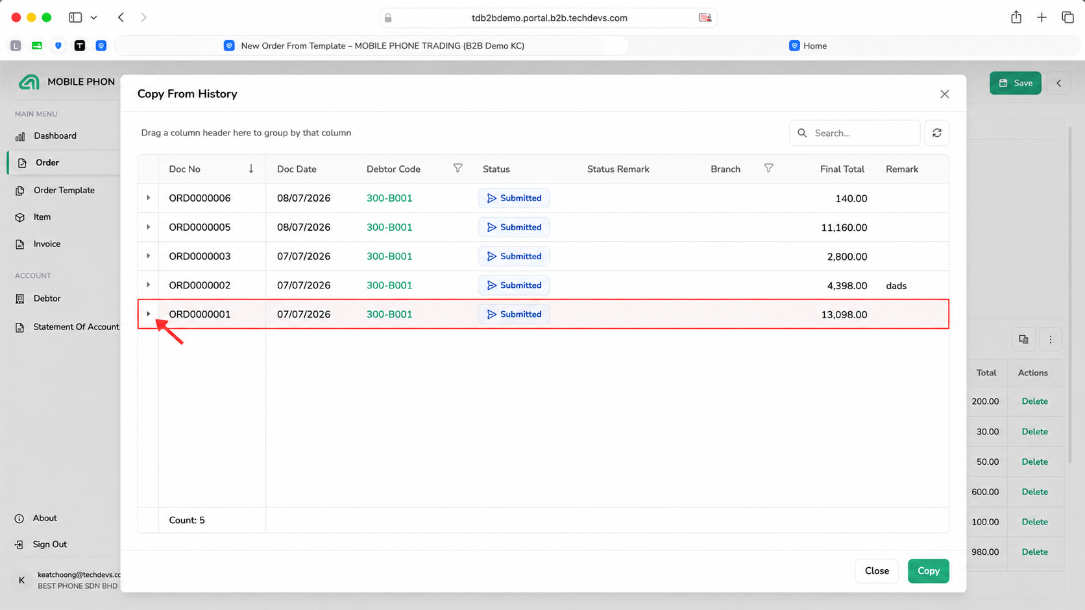Click the About info icon
The width and height of the screenshot is (1085, 610).
(x=19, y=519)
